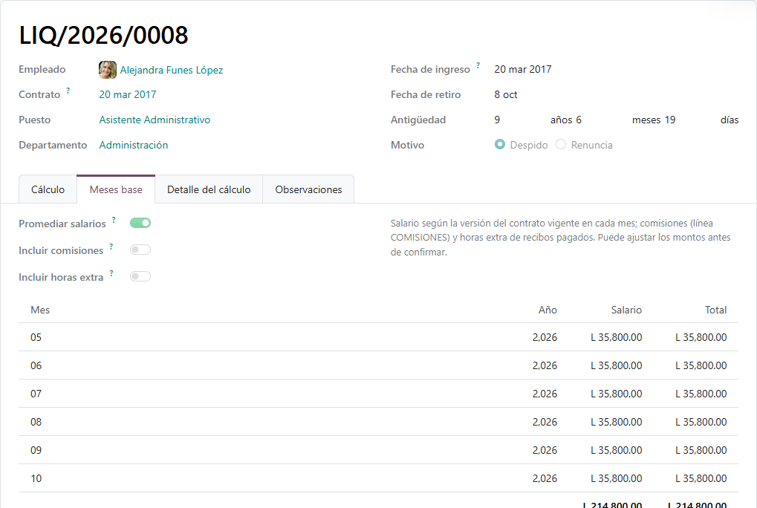Image resolution: width=757 pixels, height=508 pixels.
Task: Show help tooltip for Incluir comisiones
Action: pyautogui.click(x=111, y=247)
